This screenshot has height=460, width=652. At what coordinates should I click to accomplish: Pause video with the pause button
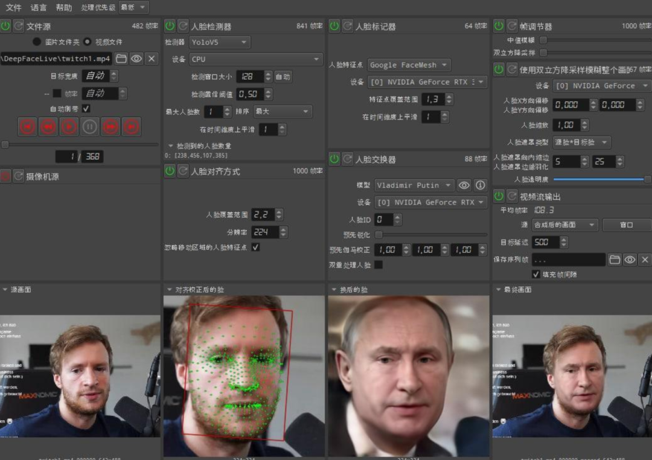[90, 127]
